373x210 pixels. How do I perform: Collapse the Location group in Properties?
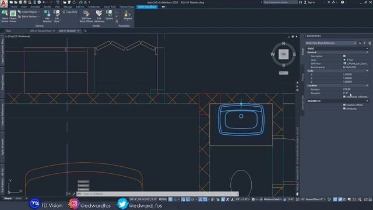coord(367,86)
